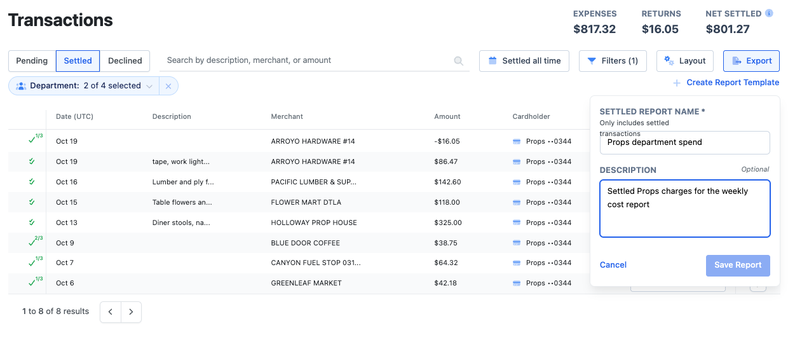This screenshot has width=788, height=356.
Task: Click the Description column header
Action: (172, 116)
